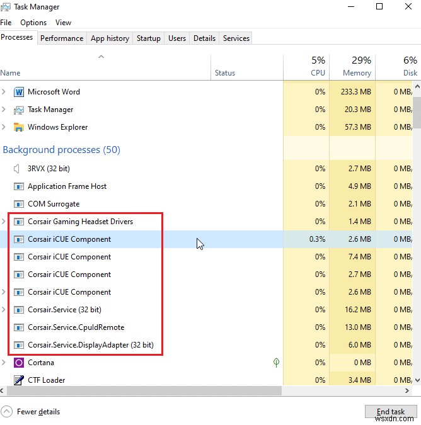
Task: Select the Corsair iCUE Component 2.7 MB row
Action: (x=206, y=275)
